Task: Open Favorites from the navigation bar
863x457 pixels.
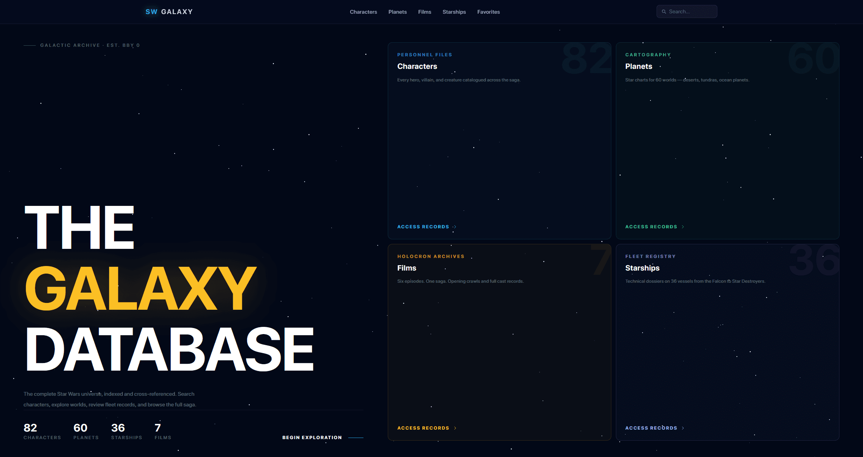Action: (489, 12)
